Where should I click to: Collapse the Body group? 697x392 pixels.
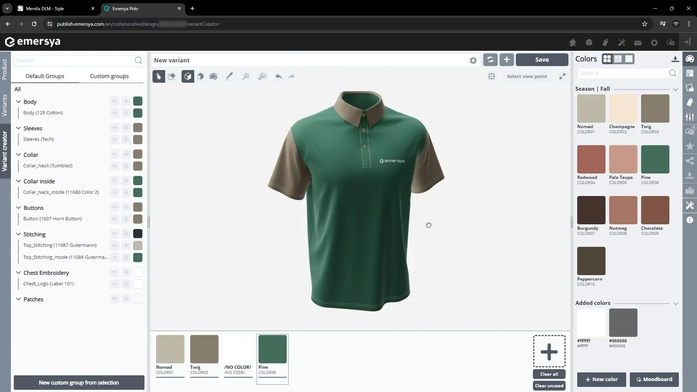click(x=19, y=102)
